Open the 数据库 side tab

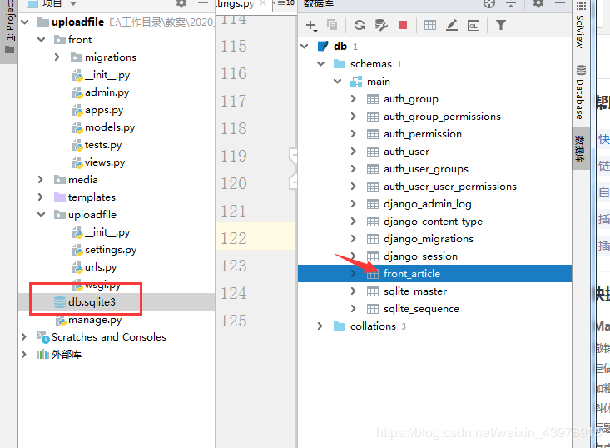580,149
